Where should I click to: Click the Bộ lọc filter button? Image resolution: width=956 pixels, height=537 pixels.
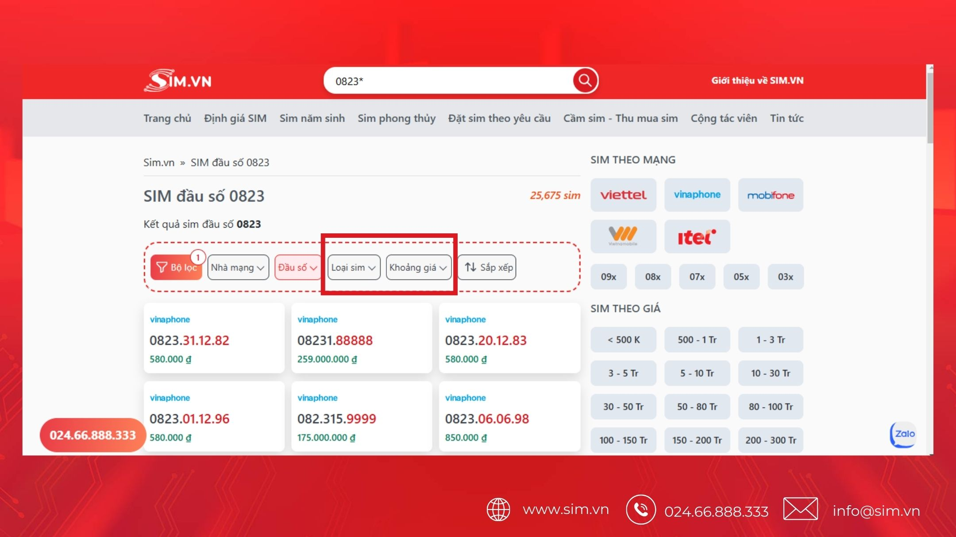176,267
